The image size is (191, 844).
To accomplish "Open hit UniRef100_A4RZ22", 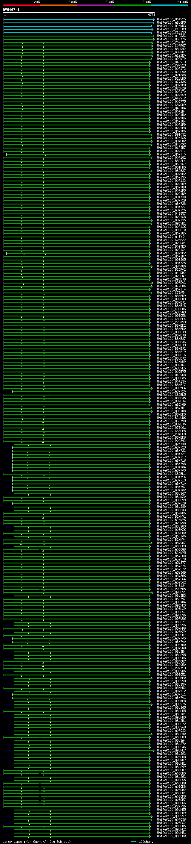I will coord(171,36).
